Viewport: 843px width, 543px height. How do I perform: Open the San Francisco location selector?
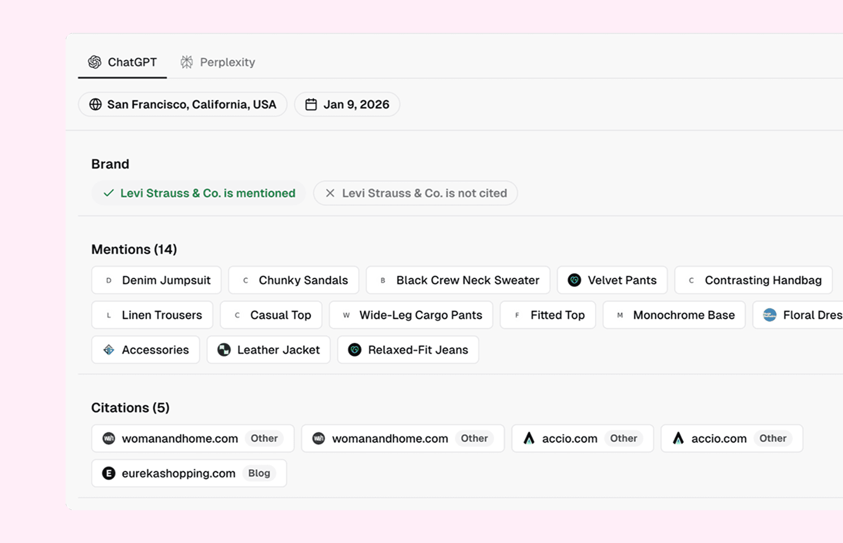pos(183,105)
